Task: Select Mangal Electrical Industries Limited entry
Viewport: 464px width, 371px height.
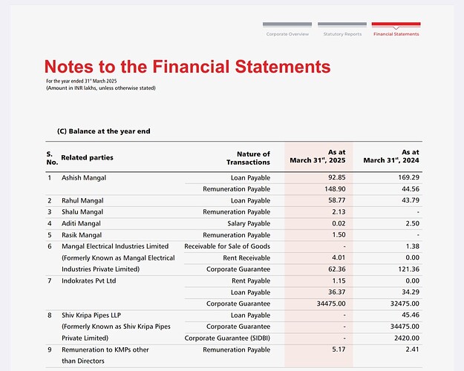Action: tap(118, 257)
